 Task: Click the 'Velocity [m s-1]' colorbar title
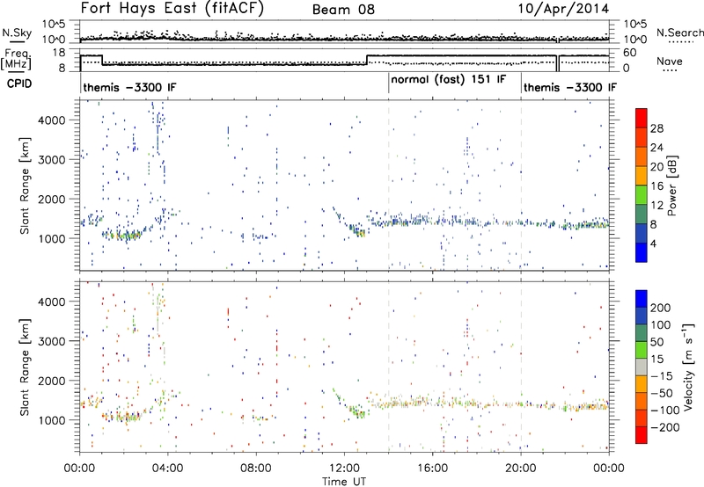687,367
